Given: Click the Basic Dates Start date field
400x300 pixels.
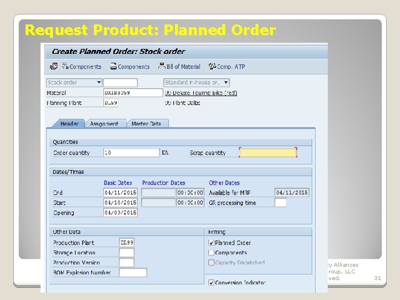Looking at the screenshot, I should tap(121, 203).
